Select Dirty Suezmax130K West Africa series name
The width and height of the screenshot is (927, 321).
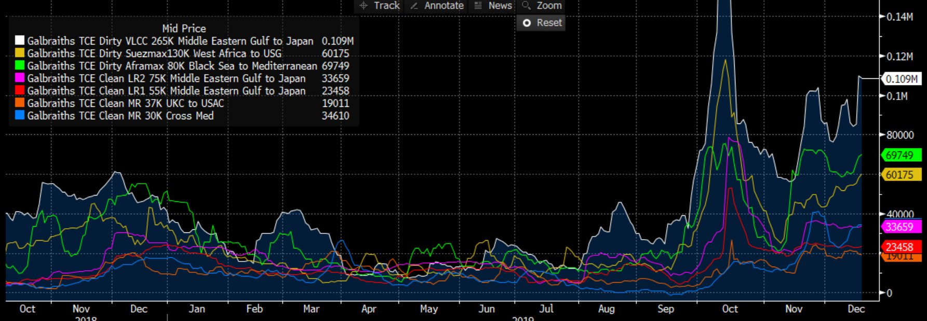coord(154,53)
